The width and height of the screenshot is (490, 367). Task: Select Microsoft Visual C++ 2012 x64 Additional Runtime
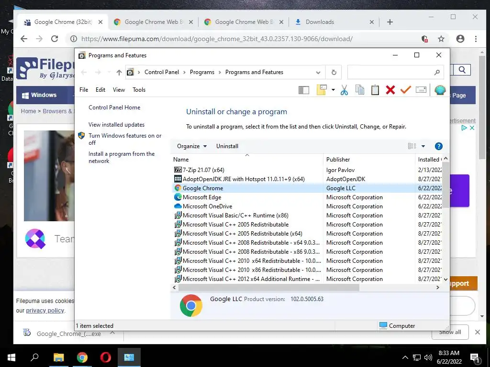click(x=308, y=279)
